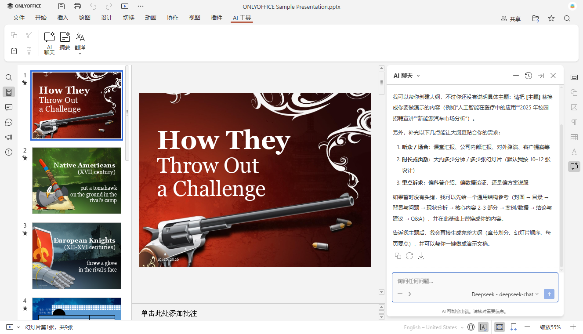Send the message with the arrow button
The image size is (583, 334).
click(549, 294)
